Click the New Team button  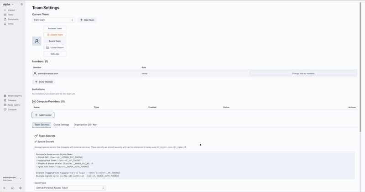(x=87, y=20)
